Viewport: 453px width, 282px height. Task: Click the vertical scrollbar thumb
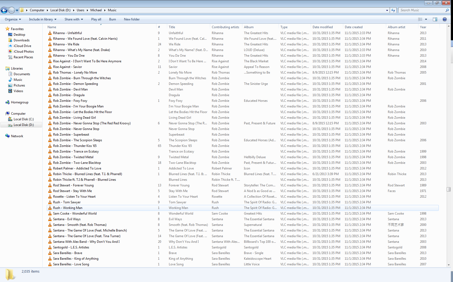[x=448, y=189]
